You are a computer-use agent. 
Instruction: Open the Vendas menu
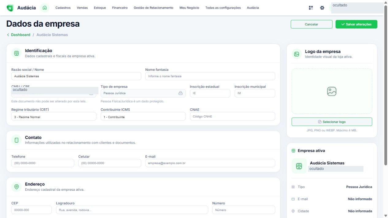coord(82,8)
